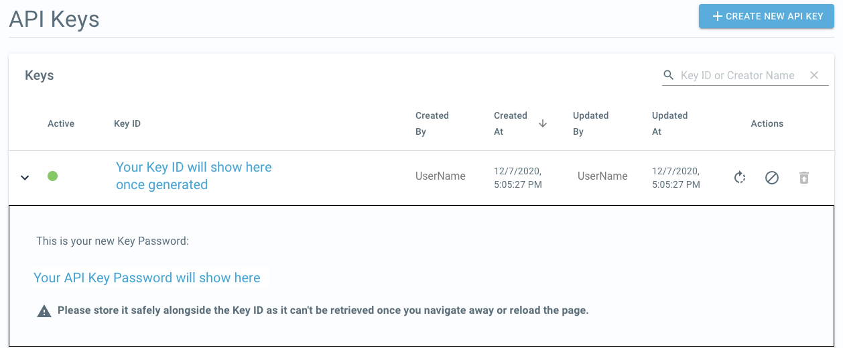Delete the key with the trash icon
Image resolution: width=843 pixels, height=348 pixels.
(804, 177)
